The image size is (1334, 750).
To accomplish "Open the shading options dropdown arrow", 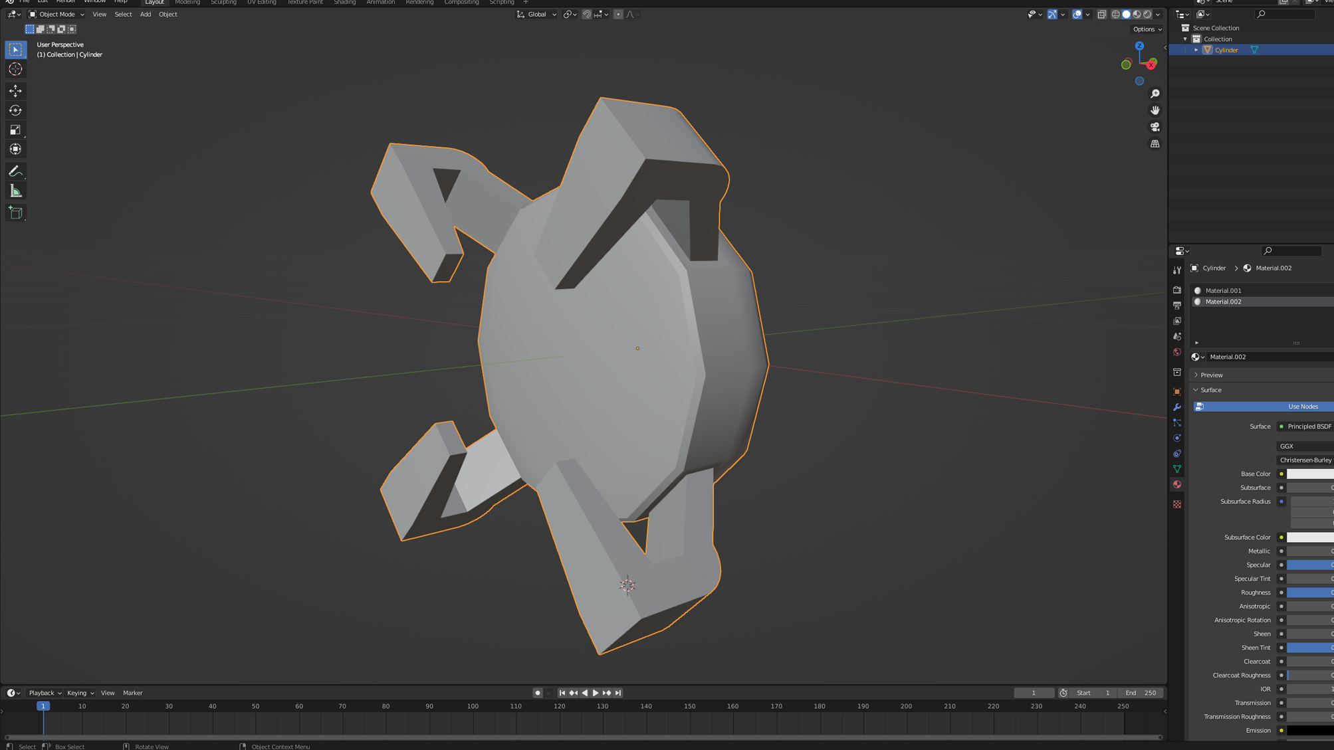I will (1158, 14).
